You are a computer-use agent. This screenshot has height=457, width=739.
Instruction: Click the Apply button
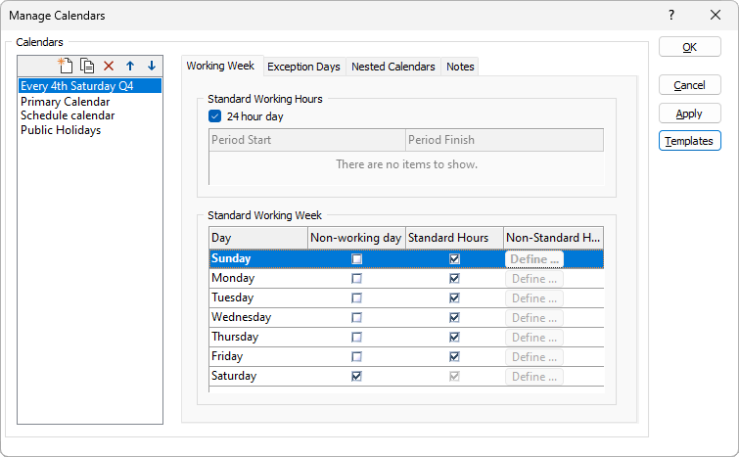(689, 114)
